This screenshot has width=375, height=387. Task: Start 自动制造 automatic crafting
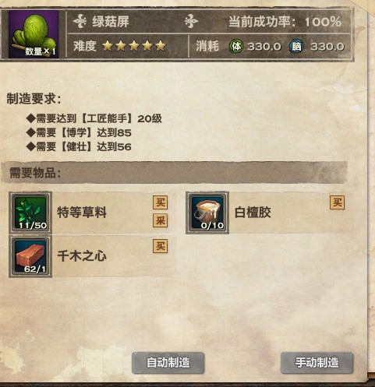pos(168,363)
